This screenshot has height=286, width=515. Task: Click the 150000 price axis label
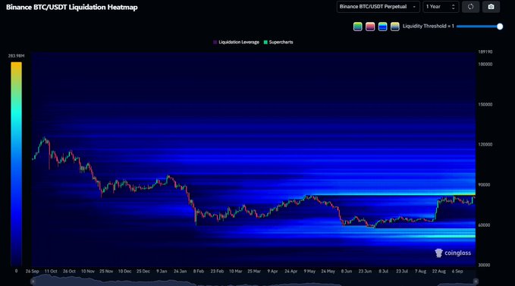[x=485, y=105]
